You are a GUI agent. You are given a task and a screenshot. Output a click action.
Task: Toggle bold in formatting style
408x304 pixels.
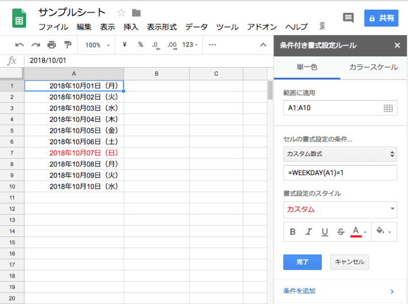tap(293, 232)
